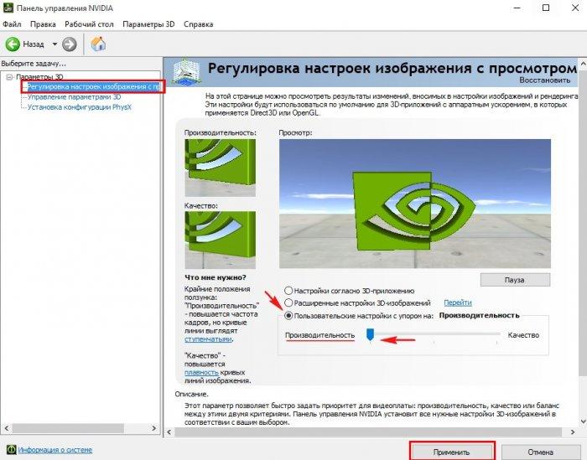Select the Производительность preview thumbnail
Image resolution: width=587 pixels, height=460 pixels.
coord(220,168)
